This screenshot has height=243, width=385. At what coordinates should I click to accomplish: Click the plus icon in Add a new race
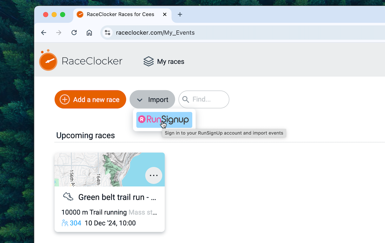[x=65, y=100]
